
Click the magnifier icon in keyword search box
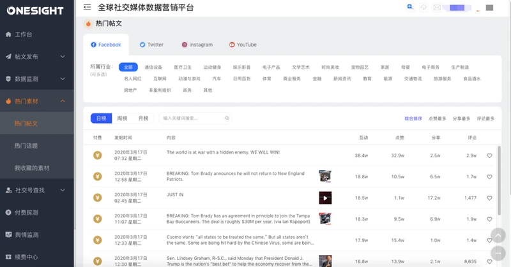pos(227,118)
